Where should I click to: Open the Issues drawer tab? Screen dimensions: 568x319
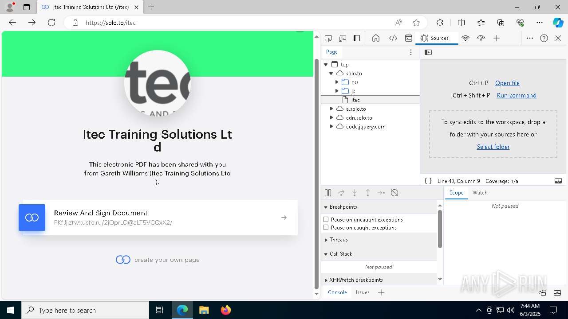click(x=363, y=292)
